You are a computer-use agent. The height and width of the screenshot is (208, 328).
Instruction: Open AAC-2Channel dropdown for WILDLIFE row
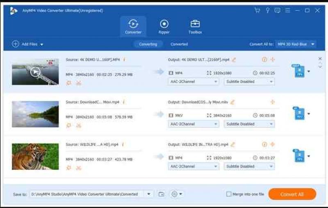pos(193,166)
